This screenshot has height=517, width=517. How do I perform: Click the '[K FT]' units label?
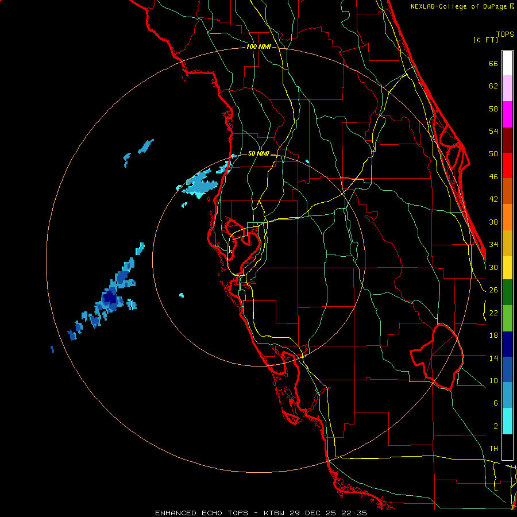(x=485, y=40)
